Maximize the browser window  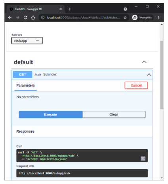click(147, 6)
